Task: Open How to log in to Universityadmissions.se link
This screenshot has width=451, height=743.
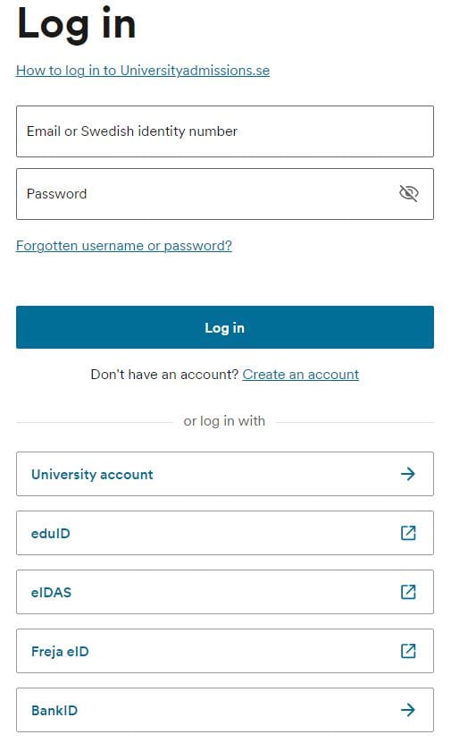Action: pos(143,71)
